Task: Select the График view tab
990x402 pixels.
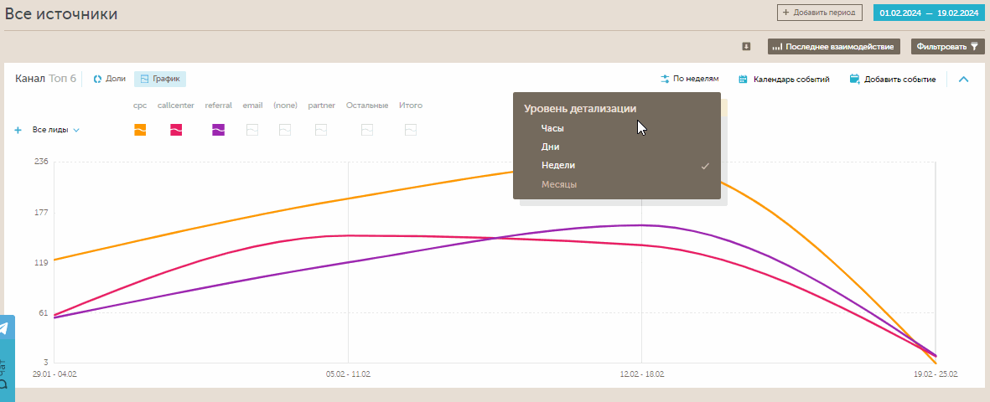Action: pos(160,79)
